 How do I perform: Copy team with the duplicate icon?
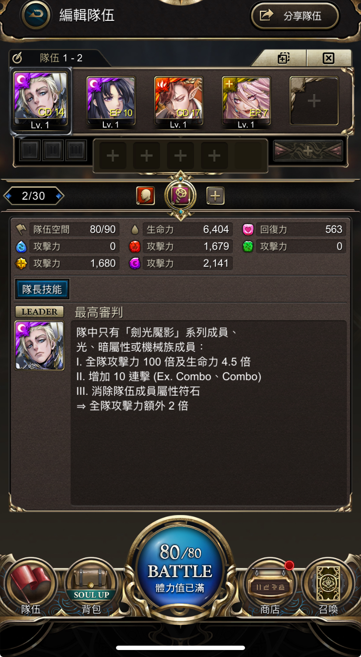tap(283, 58)
